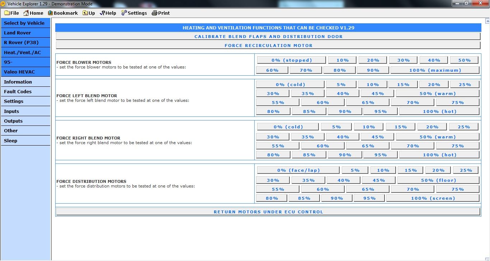This screenshot has width=490, height=261.
Task: Set right blend motor to 90%
Action: (x=345, y=155)
